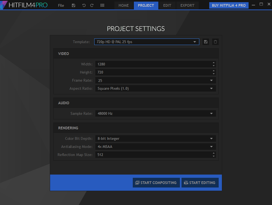The height and width of the screenshot is (205, 272).
Task: Delete the template using trash icon
Action: tap(215, 42)
